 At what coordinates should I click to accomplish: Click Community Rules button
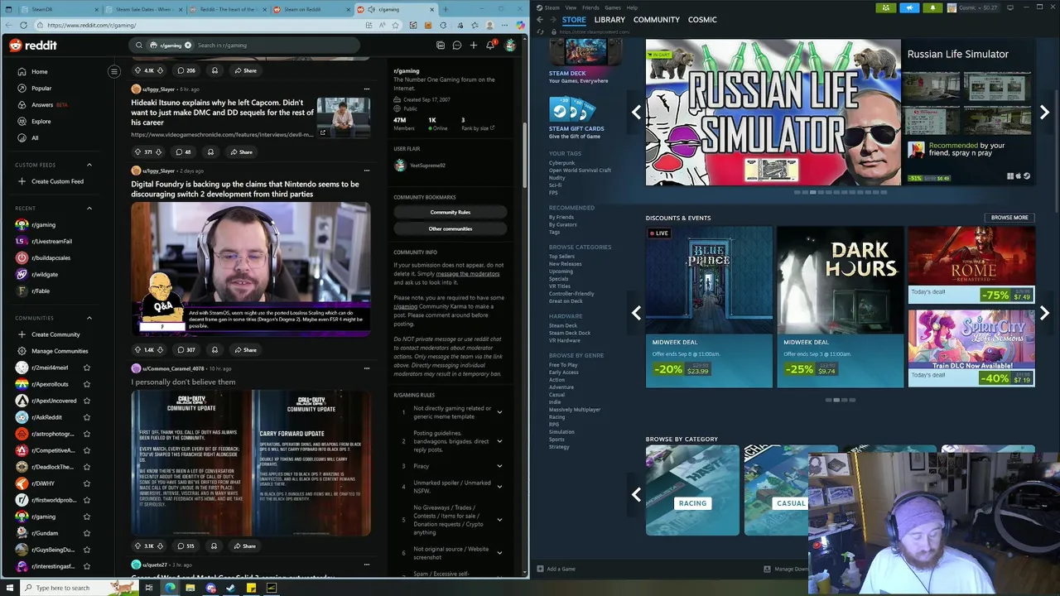(x=450, y=213)
